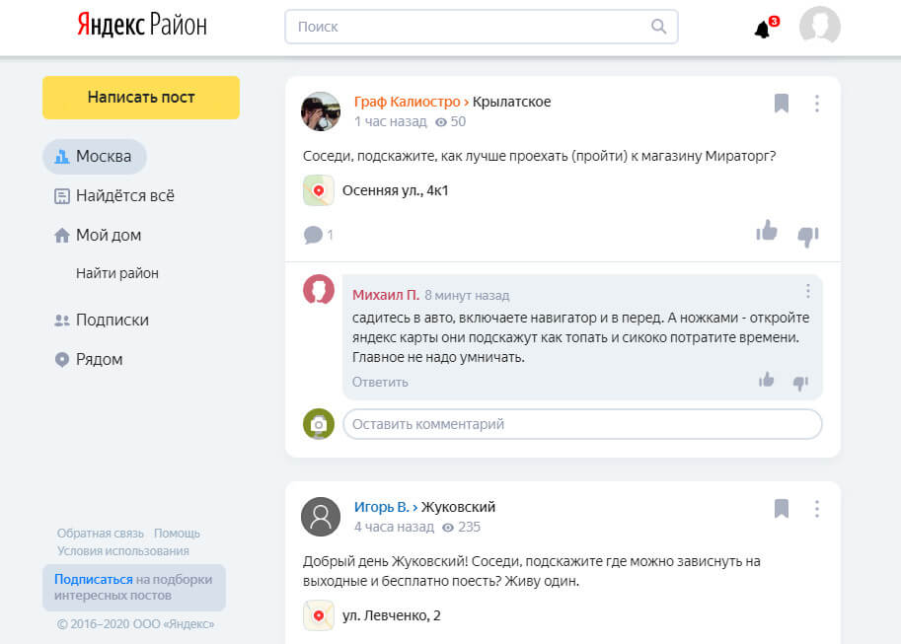
Task: Open the three-dot menu on the Граф Калиостро post
Action: click(x=816, y=104)
